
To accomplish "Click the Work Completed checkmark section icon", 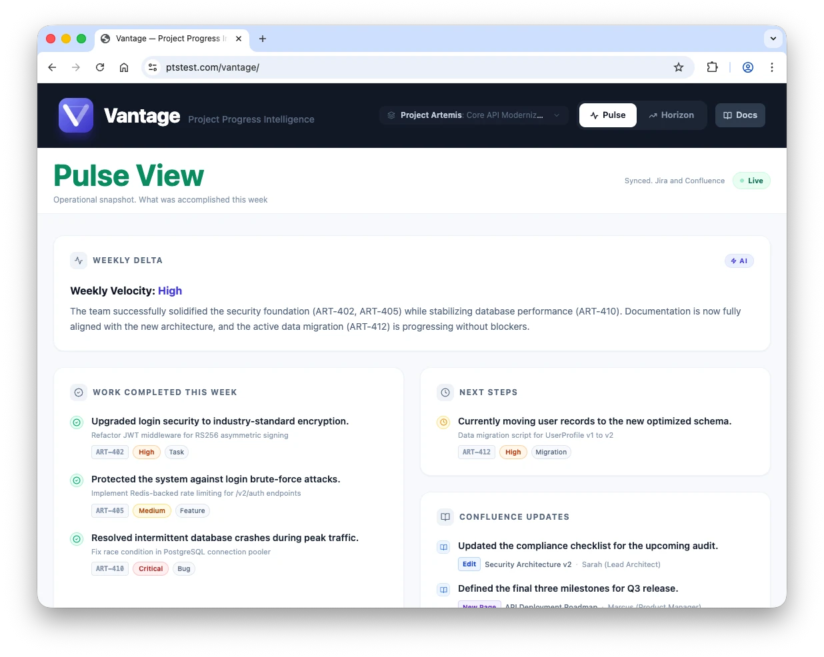I will [x=79, y=392].
